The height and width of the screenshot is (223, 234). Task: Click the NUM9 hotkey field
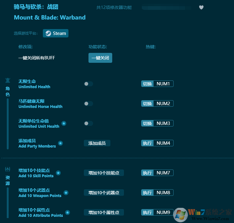pos(163,212)
